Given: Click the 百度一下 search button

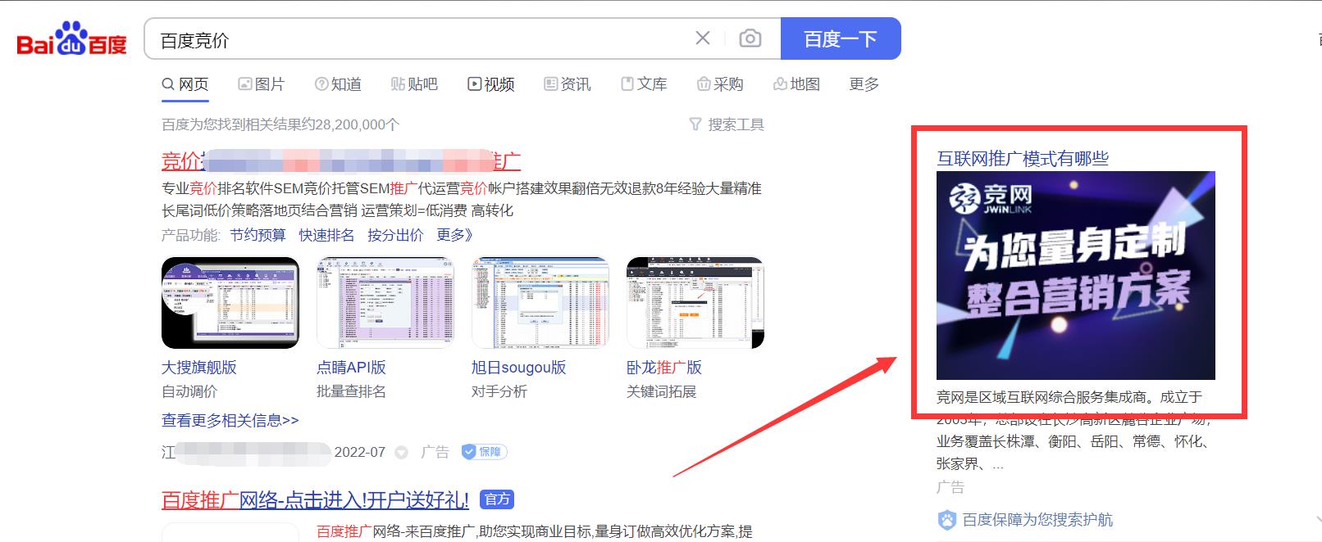Looking at the screenshot, I should 841,38.
